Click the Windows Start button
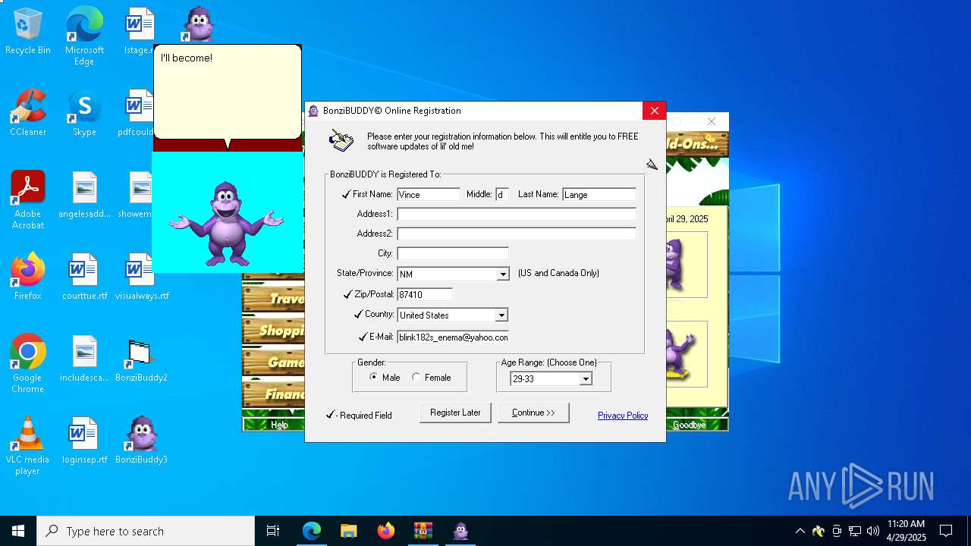Viewport: 971px width, 546px height. tap(18, 531)
